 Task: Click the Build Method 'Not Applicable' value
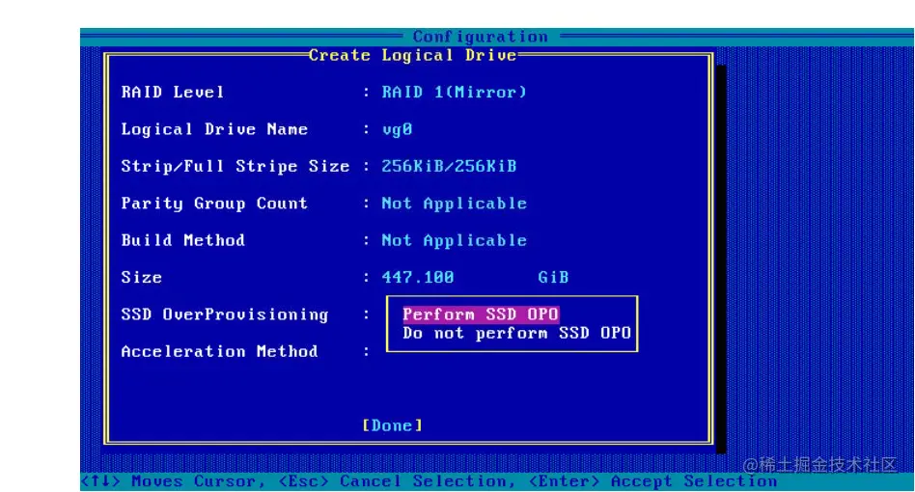coord(454,240)
